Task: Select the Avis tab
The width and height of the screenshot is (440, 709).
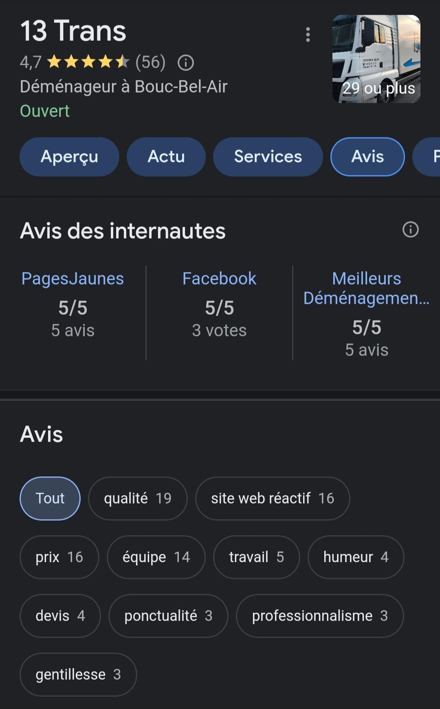Action: tap(367, 157)
